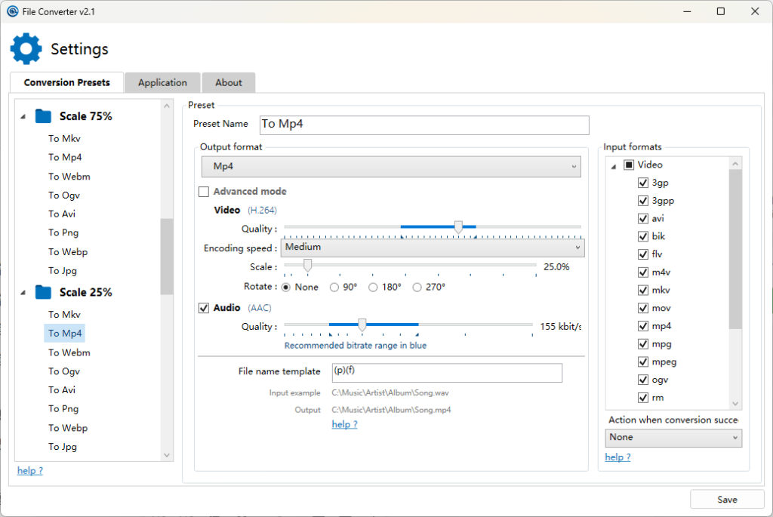This screenshot has width=773, height=517.
Task: Disable the Audio checkbox
Action: [x=204, y=308]
